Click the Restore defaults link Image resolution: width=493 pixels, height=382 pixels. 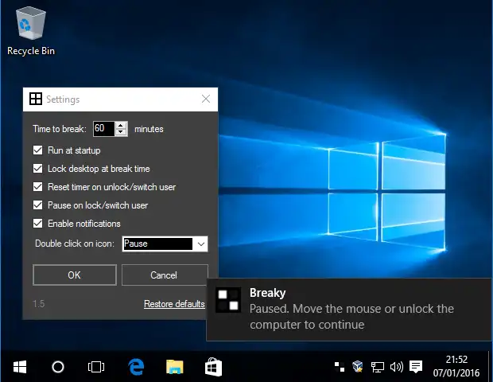[x=174, y=304]
